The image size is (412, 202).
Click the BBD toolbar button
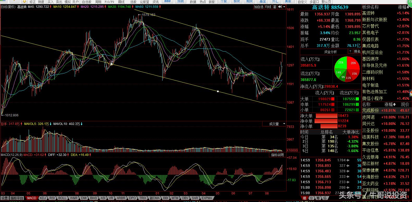168,1
